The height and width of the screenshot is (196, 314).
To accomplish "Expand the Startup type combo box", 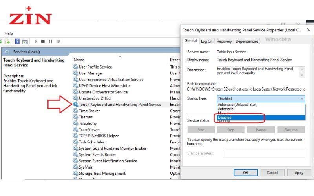I will tap(261, 98).
